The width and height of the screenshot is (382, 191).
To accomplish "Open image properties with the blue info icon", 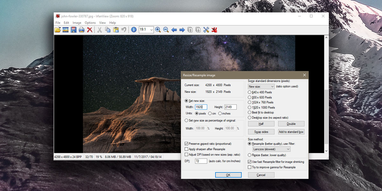I will [x=133, y=30].
